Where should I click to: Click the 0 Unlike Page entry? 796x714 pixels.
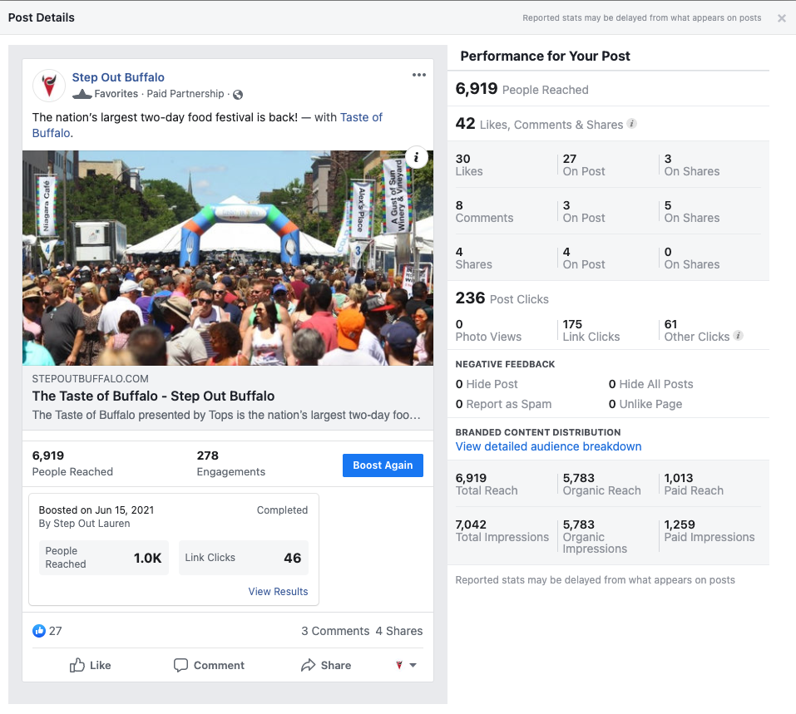coord(645,404)
